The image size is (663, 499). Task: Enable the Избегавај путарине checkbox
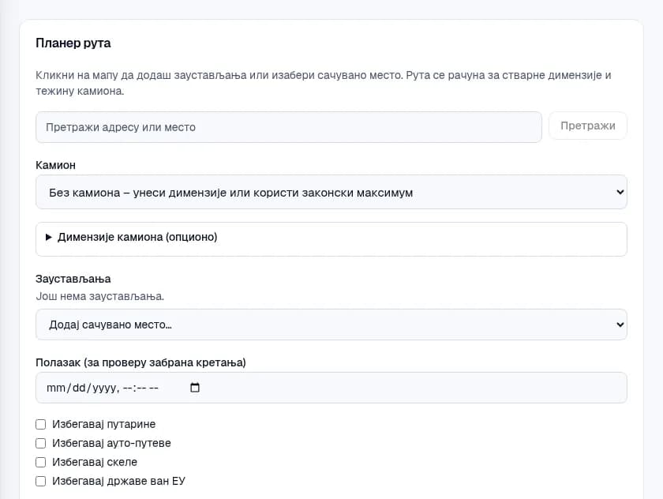40,424
